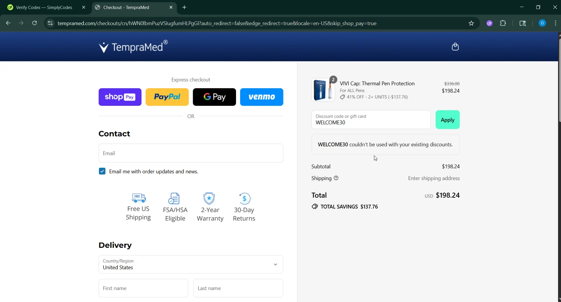Pay with Venmo button

click(261, 97)
